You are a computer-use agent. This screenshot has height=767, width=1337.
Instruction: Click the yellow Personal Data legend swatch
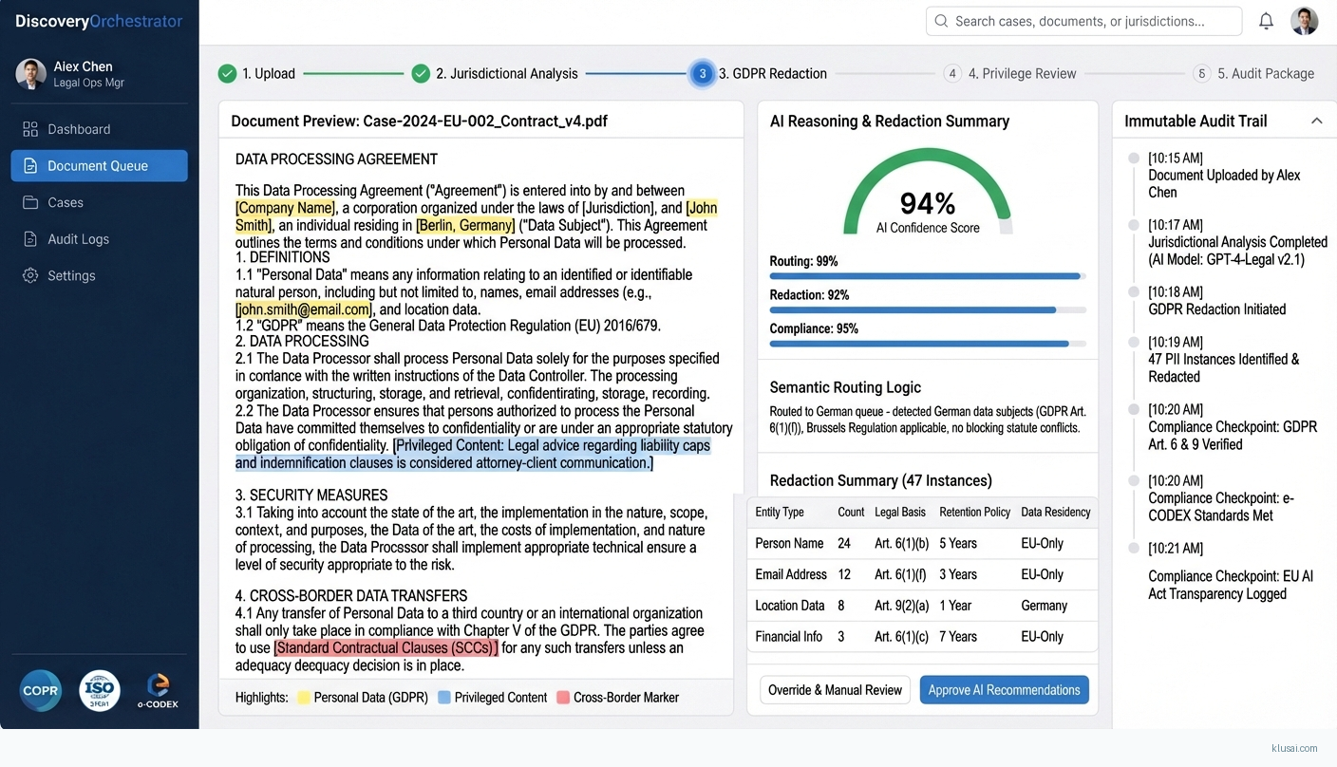pyautogui.click(x=304, y=698)
